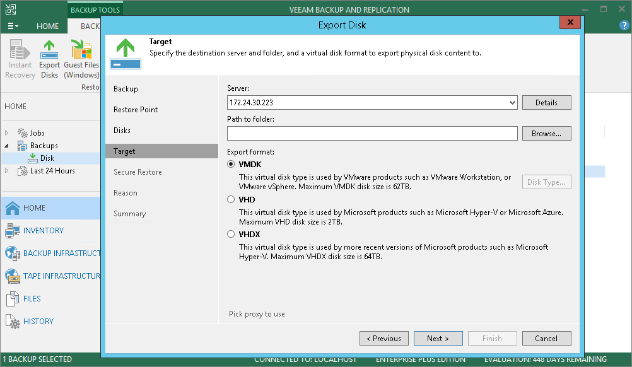Click the Export Disks ribbon icon
The image size is (632, 367).
coord(49,50)
